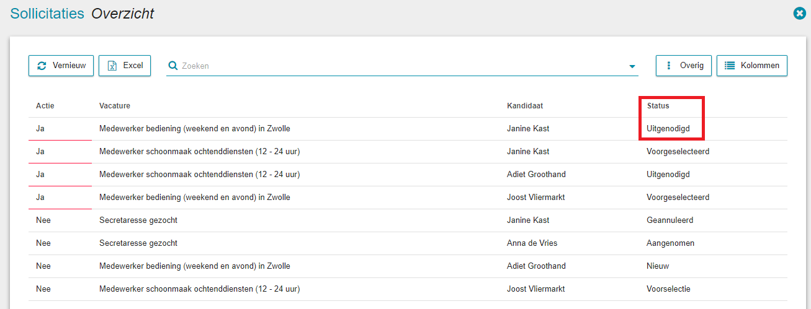Viewport: 811px width, 309px height.
Task: Open the Kolommen column chooser
Action: (751, 66)
